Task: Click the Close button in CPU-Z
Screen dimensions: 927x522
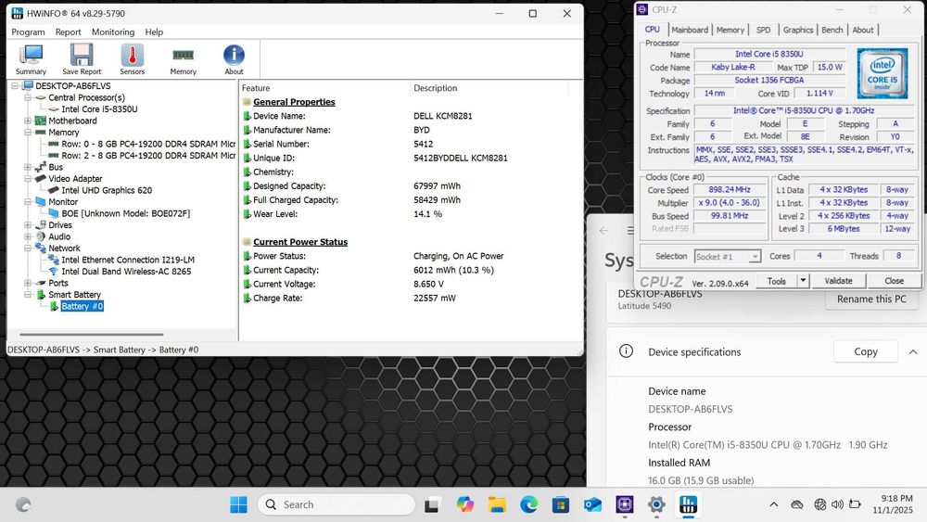Action: pos(894,281)
